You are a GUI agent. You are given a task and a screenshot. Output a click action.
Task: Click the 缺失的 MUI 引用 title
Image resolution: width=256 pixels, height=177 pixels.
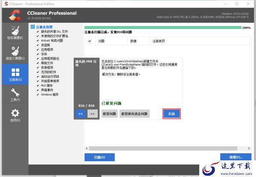(86, 63)
